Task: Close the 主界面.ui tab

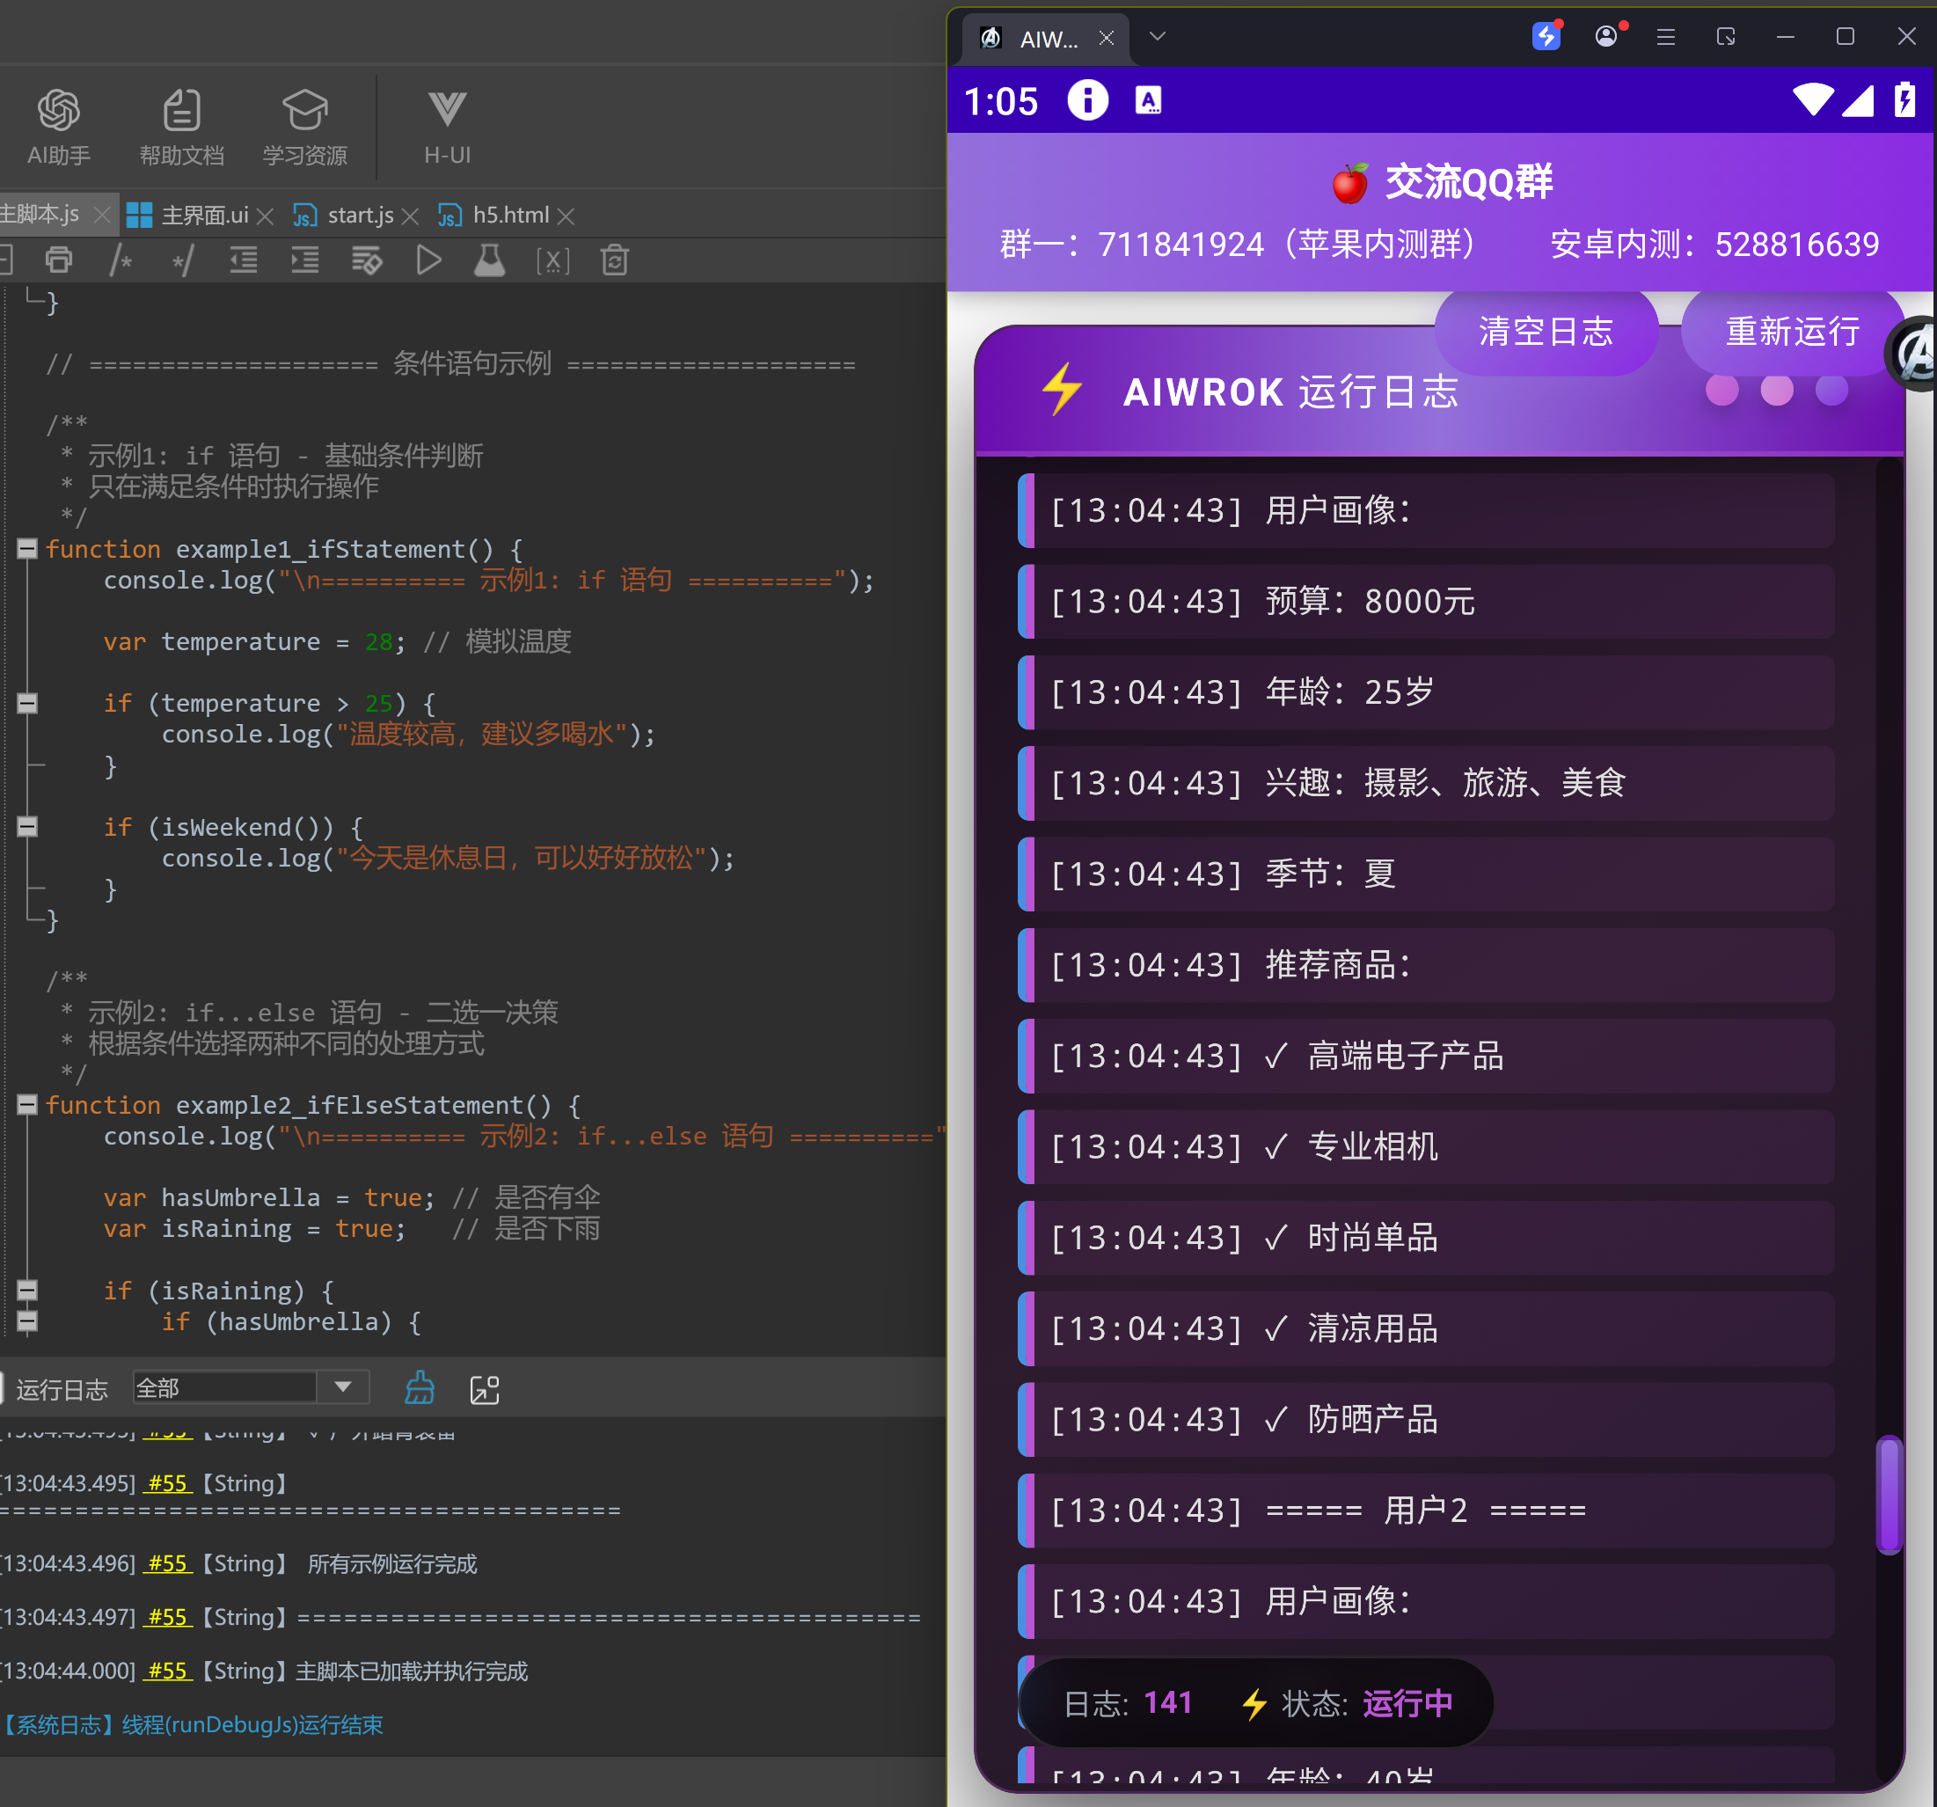Action: [x=265, y=216]
